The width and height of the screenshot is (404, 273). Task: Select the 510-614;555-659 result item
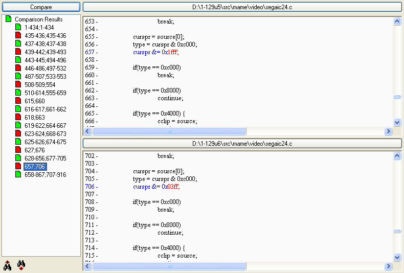45,93
